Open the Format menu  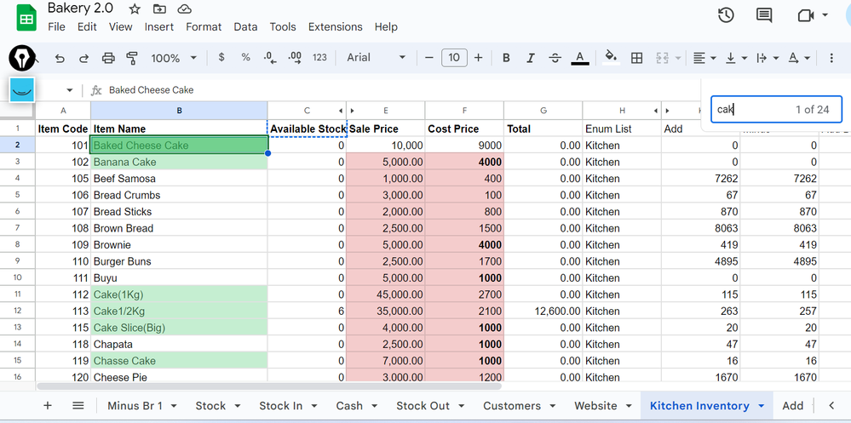coord(204,26)
